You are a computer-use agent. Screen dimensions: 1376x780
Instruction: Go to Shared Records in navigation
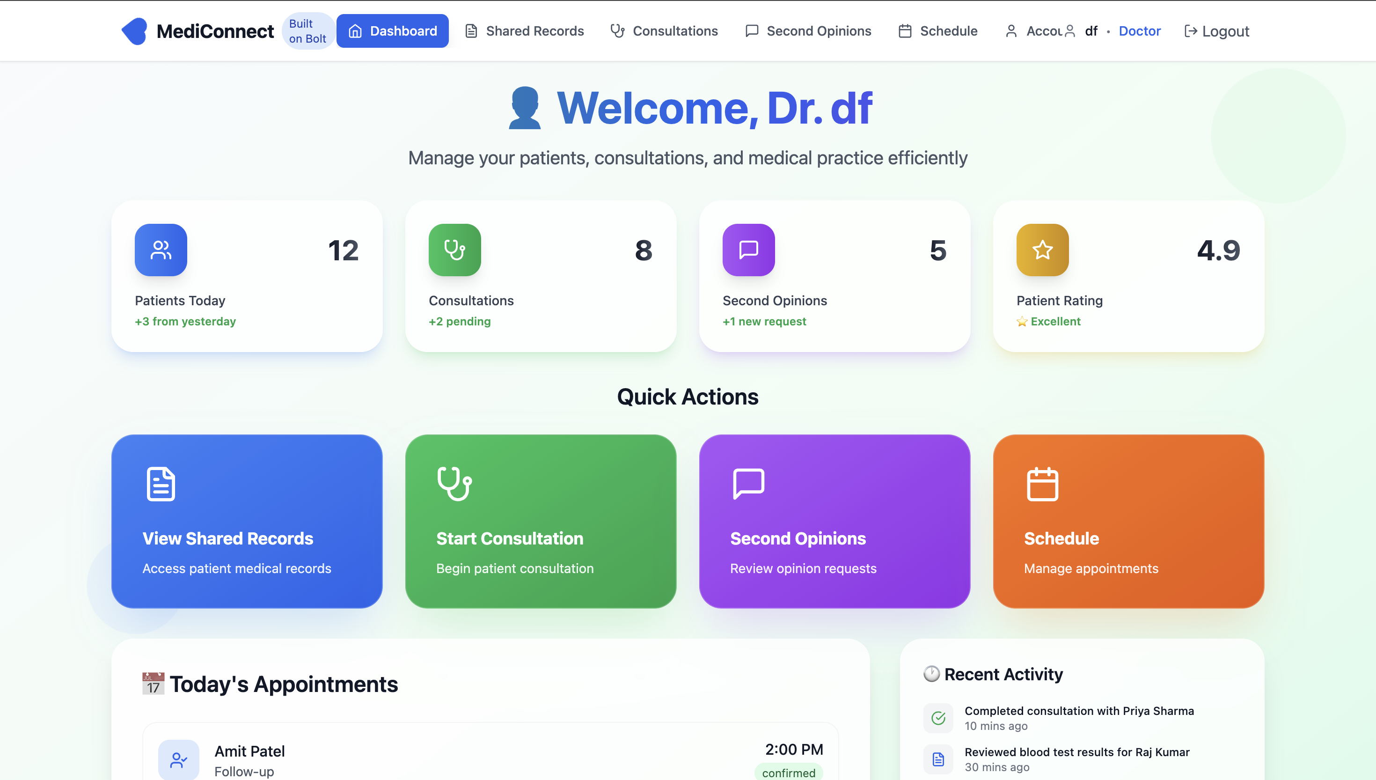[x=524, y=31]
